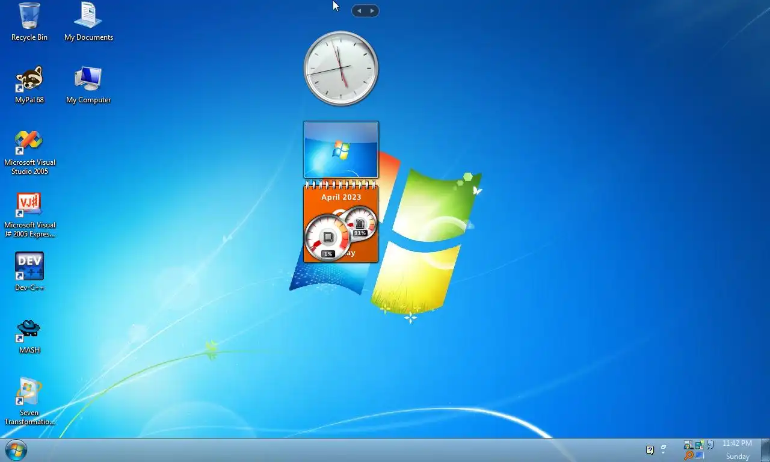Click the April 2023 calendar gadget header
770x462 pixels.
[341, 197]
